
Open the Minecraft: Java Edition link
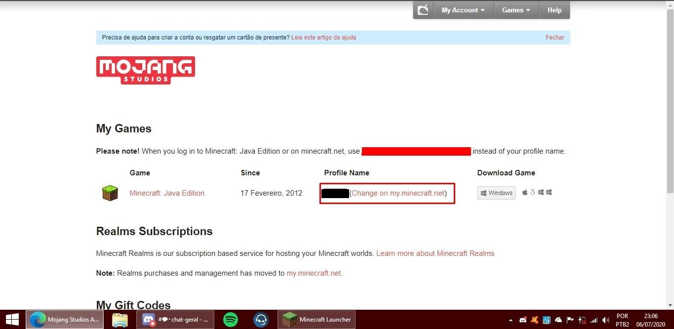click(x=167, y=193)
